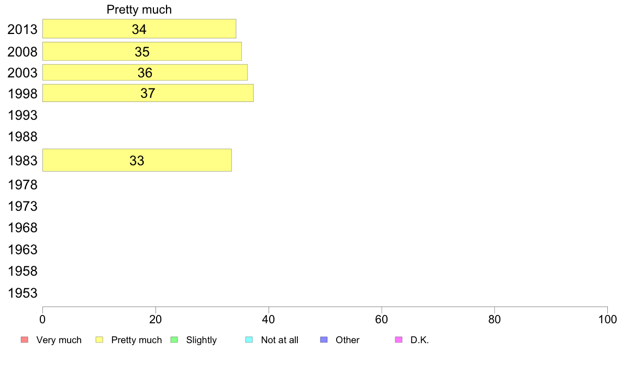Screen dimensions: 622x385
Task: Select the 2008 bar showing 35
Action: coord(142,51)
